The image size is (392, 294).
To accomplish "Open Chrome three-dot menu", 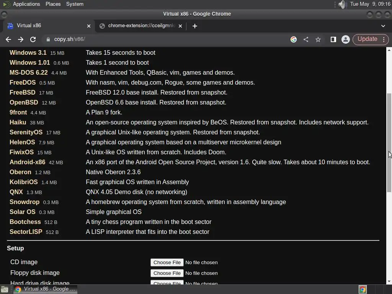I will coord(384,39).
